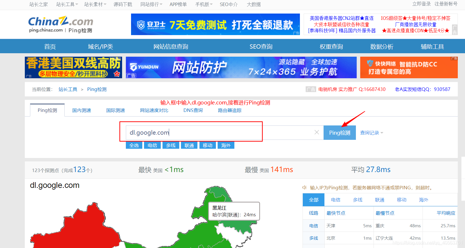This screenshot has width=465, height=248.
Task: Toggle the 联通 filter under the input box
Action: pos(189,145)
